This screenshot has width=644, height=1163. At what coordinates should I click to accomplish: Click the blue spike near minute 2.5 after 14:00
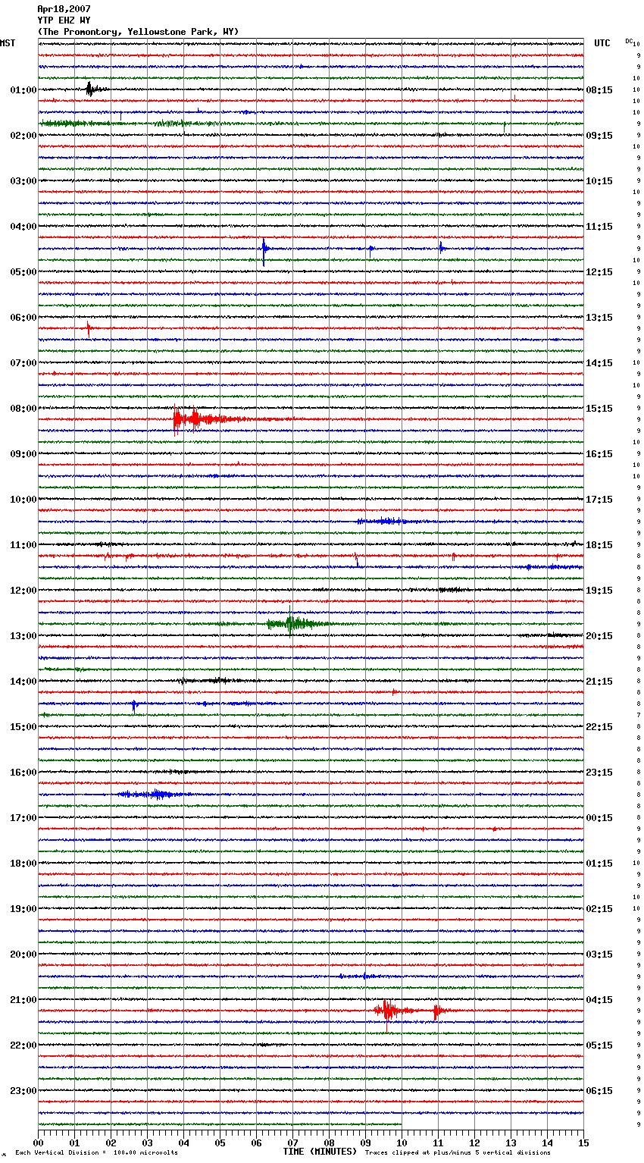pyautogui.click(x=134, y=706)
